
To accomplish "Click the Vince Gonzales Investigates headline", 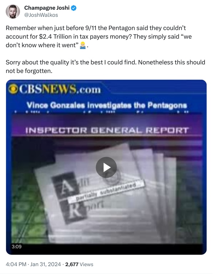I will pyautogui.click(x=107, y=106).
